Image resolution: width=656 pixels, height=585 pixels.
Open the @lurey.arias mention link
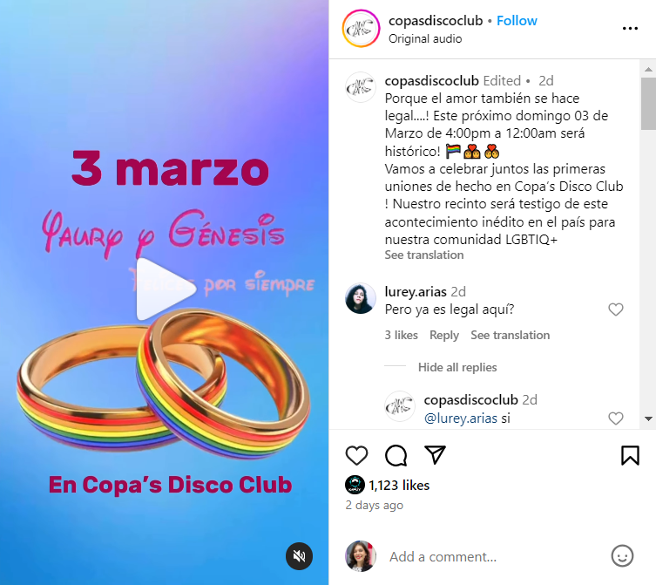point(461,418)
